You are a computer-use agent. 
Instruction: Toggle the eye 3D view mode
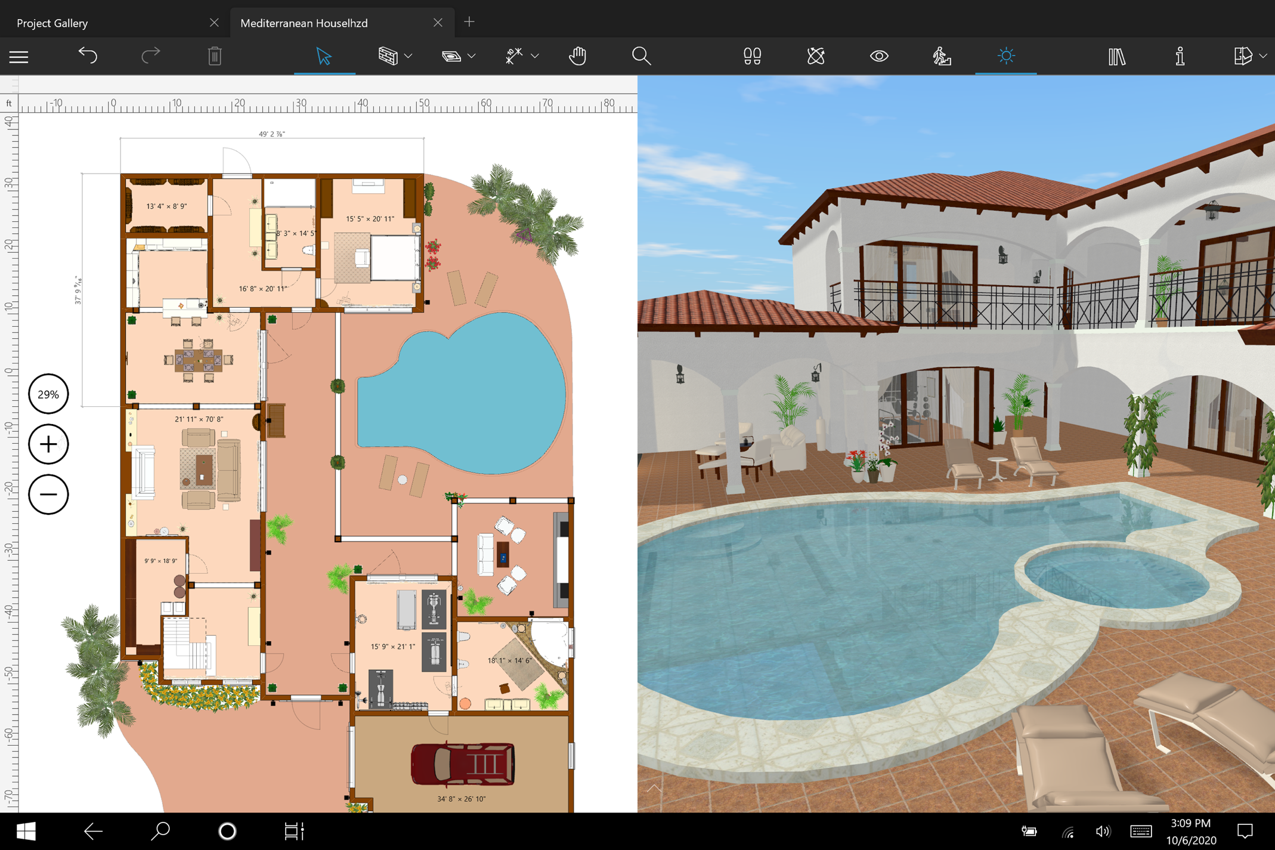[878, 56]
